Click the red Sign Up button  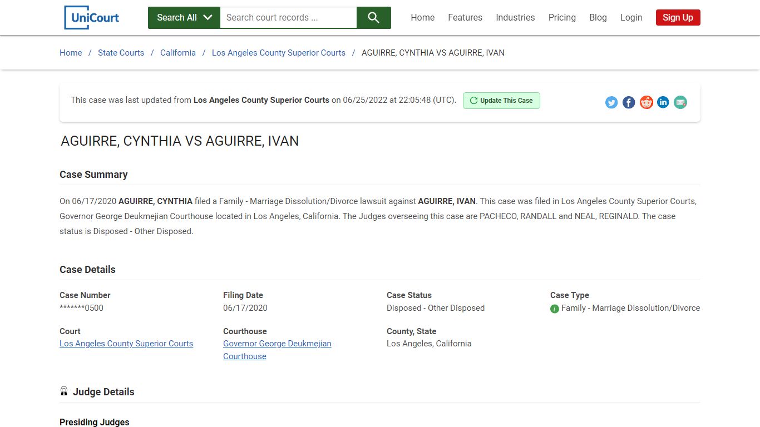[x=678, y=17]
